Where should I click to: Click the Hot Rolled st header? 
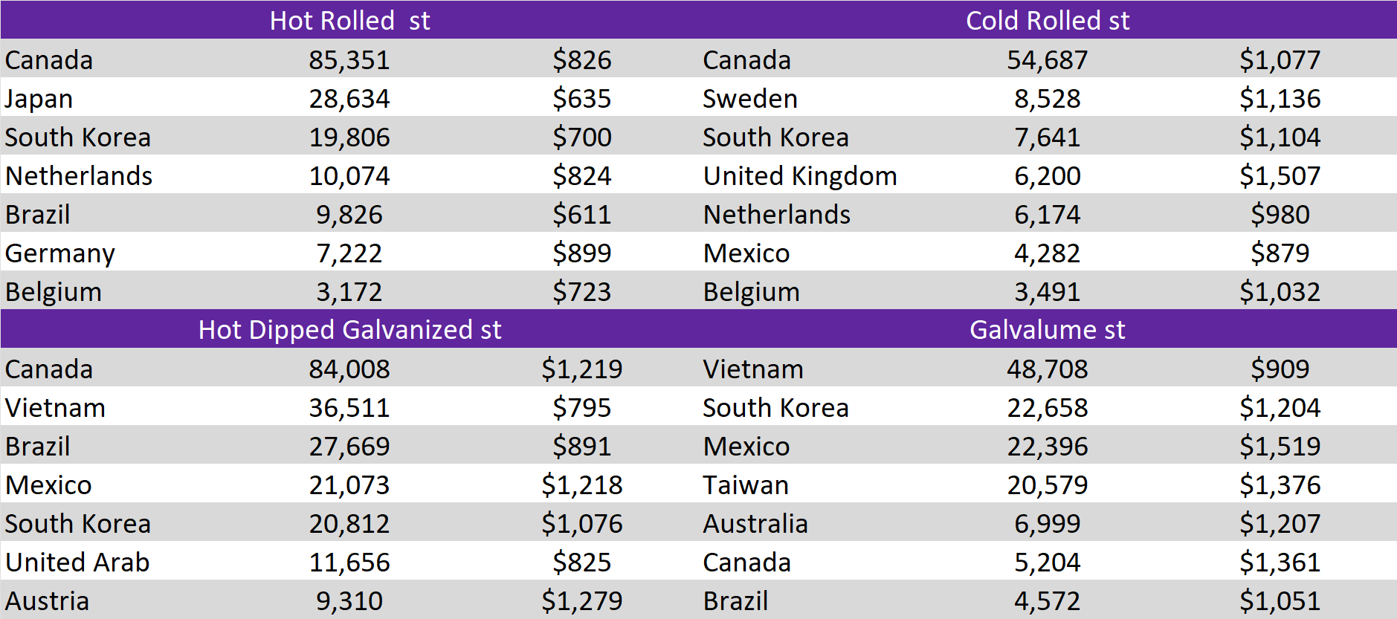click(349, 20)
